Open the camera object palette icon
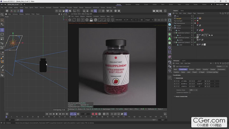 [170, 67]
